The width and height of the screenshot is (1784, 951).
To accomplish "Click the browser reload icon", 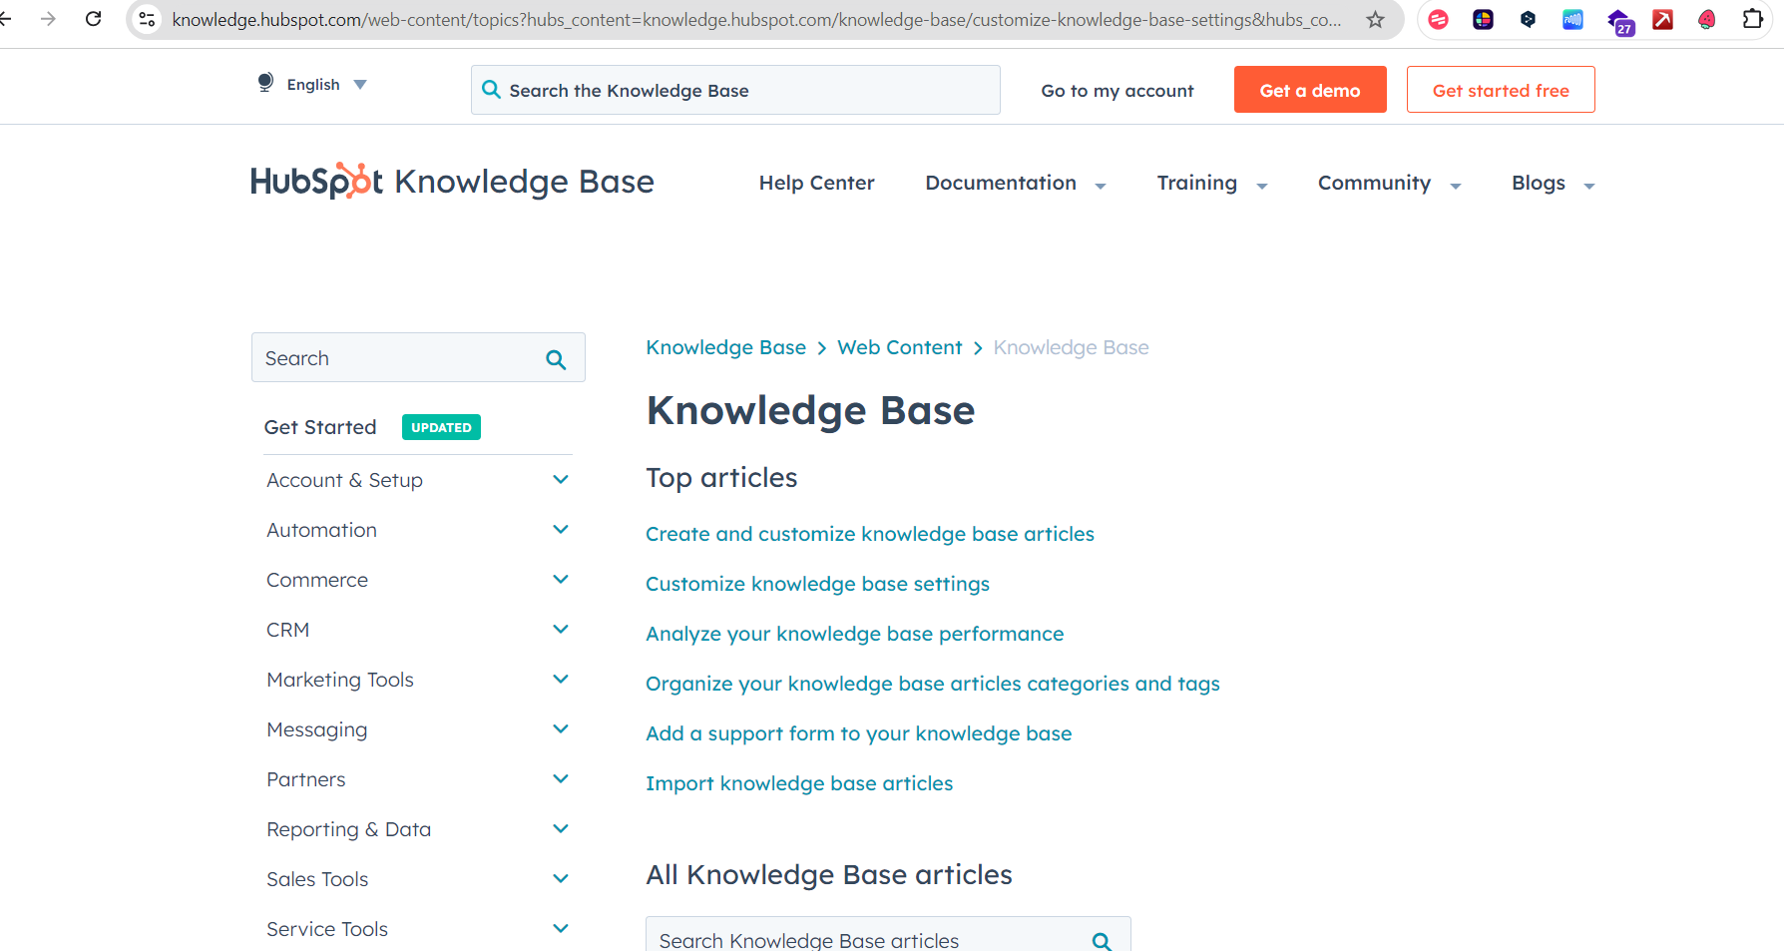I will 93,18.
